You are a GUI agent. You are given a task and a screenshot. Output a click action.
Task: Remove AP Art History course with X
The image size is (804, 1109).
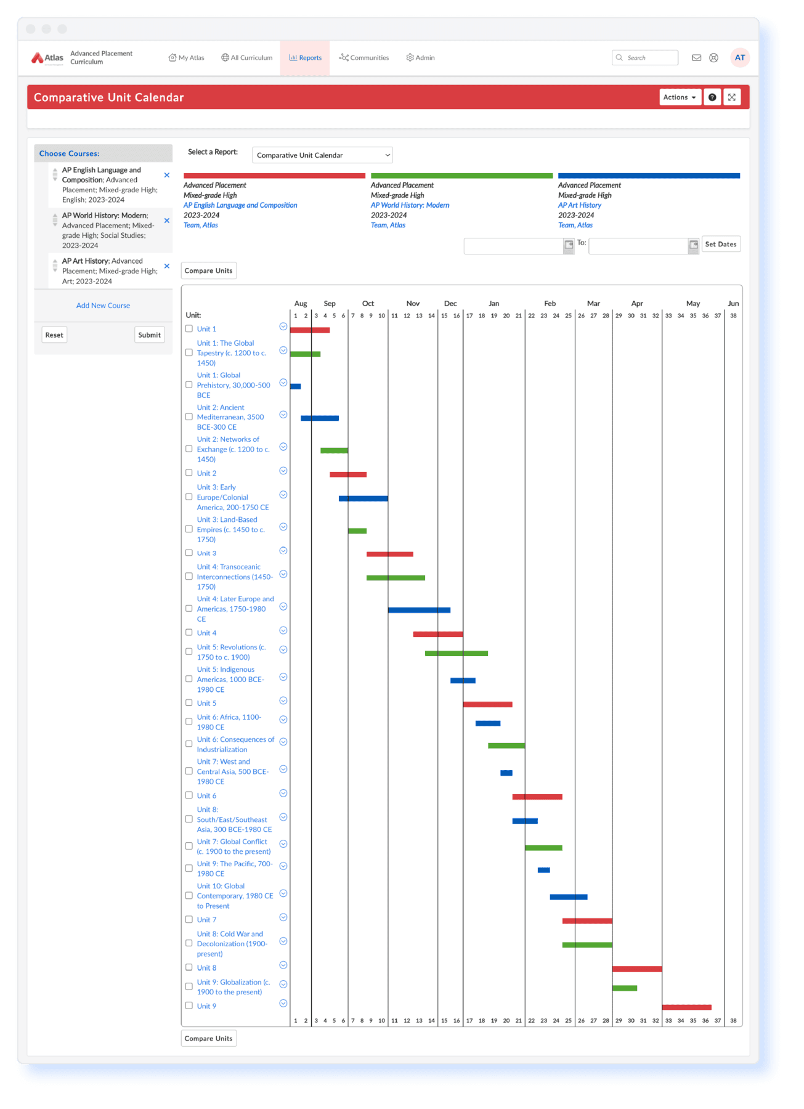166,266
